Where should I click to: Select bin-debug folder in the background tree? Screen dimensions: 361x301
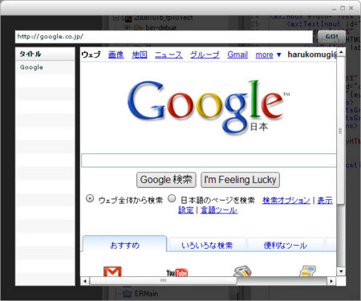coord(156,27)
